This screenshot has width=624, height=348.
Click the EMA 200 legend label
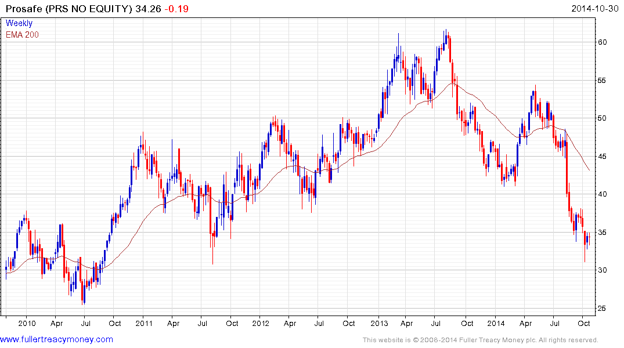tap(22, 35)
